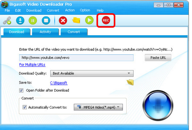Screen dimensions: 192x130
Task: Click the Add URL chain-link toolbar icon
Action: (x=7, y=20)
